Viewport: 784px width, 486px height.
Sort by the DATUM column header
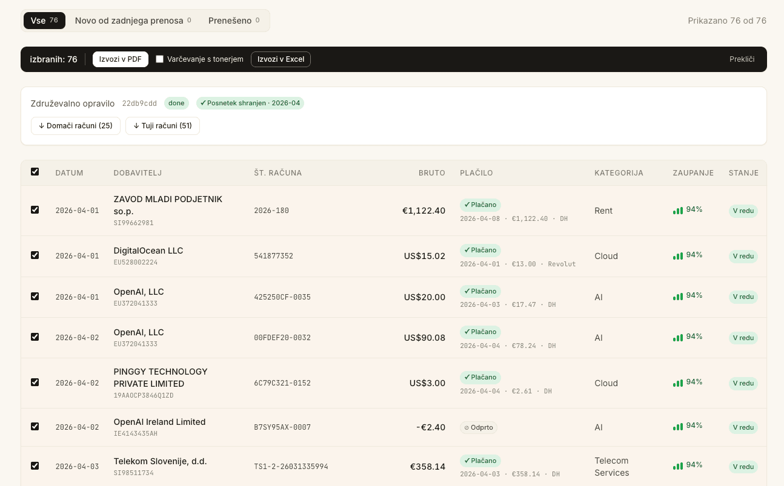69,173
